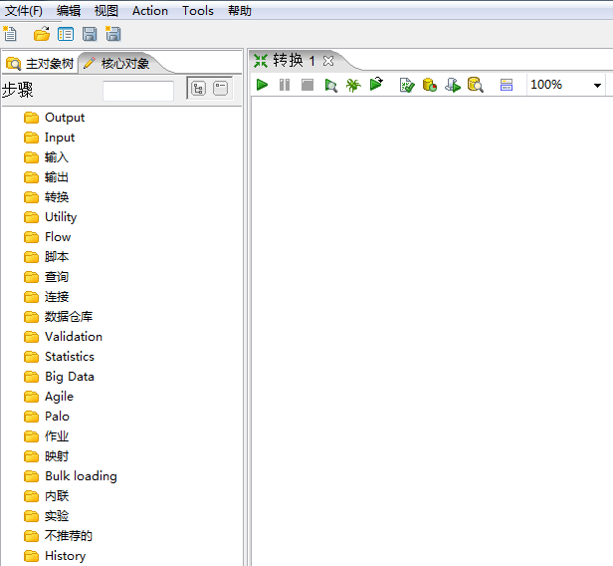The width and height of the screenshot is (613, 566).
Task: Explore the database with magnifier icon
Action: tap(476, 85)
